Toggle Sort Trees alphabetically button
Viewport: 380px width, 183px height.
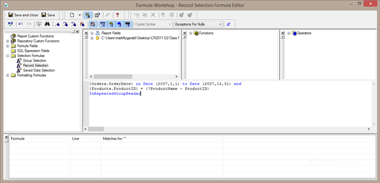coord(92,24)
